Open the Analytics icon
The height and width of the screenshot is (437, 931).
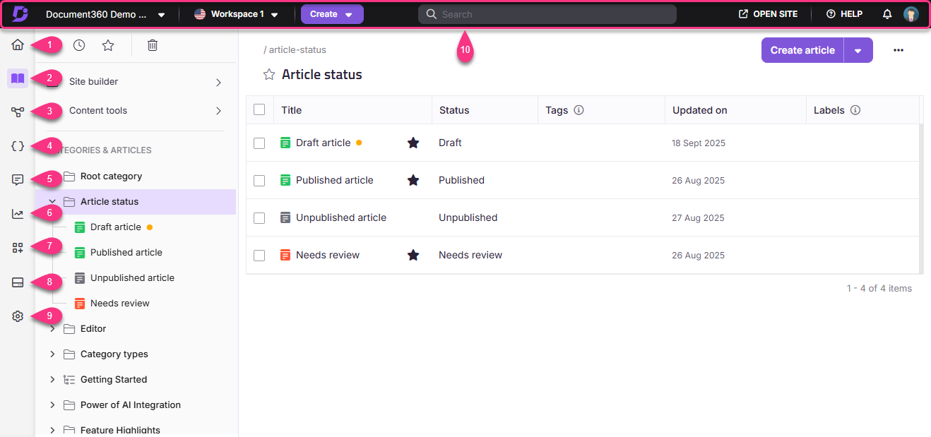pyautogui.click(x=17, y=212)
